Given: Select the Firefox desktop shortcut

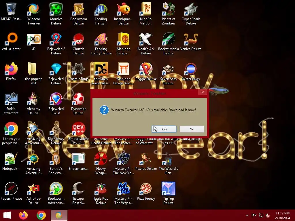Looking at the screenshot, I should pos(11,72).
